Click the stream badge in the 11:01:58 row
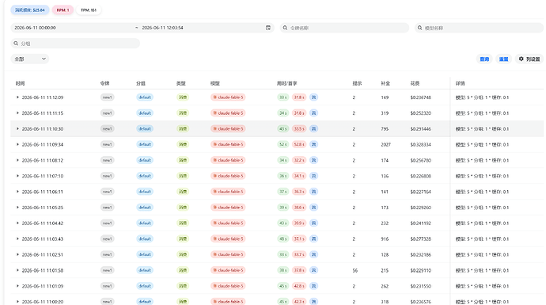 tap(313, 270)
